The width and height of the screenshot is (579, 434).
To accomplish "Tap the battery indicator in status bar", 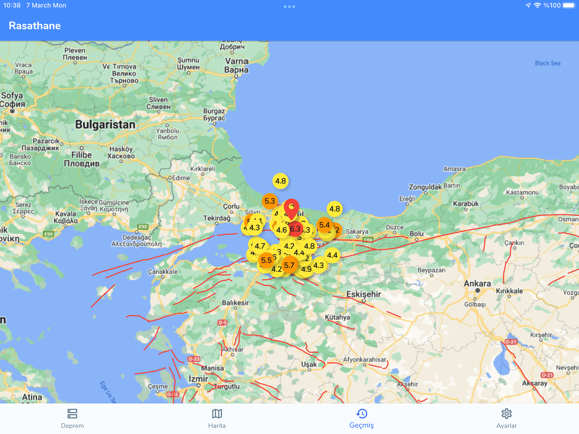I will [569, 5].
